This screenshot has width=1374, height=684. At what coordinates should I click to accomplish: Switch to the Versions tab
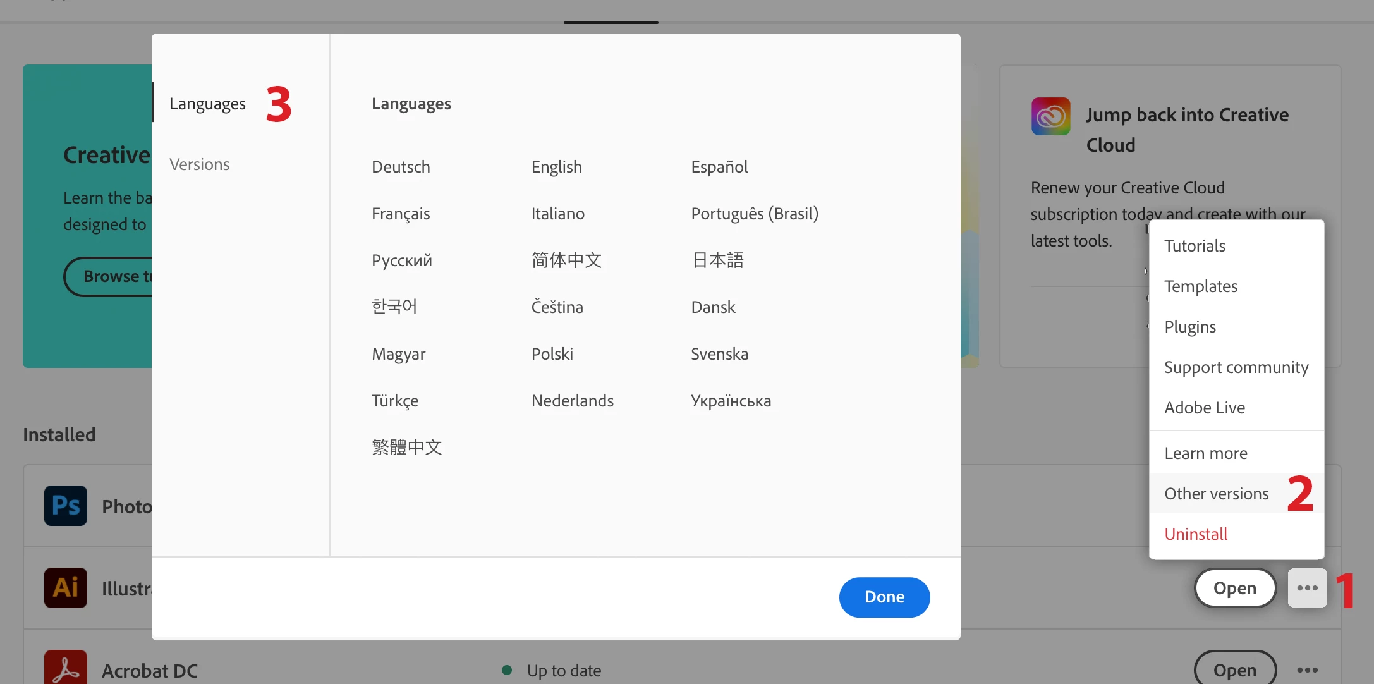pos(200,164)
